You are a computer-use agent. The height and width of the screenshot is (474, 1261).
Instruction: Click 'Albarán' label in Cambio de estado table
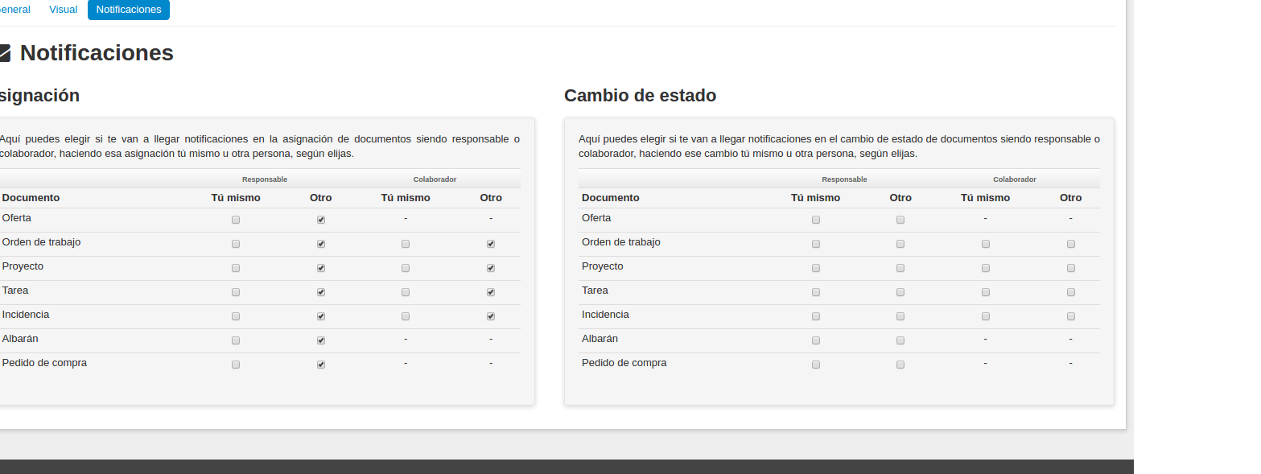(x=600, y=339)
